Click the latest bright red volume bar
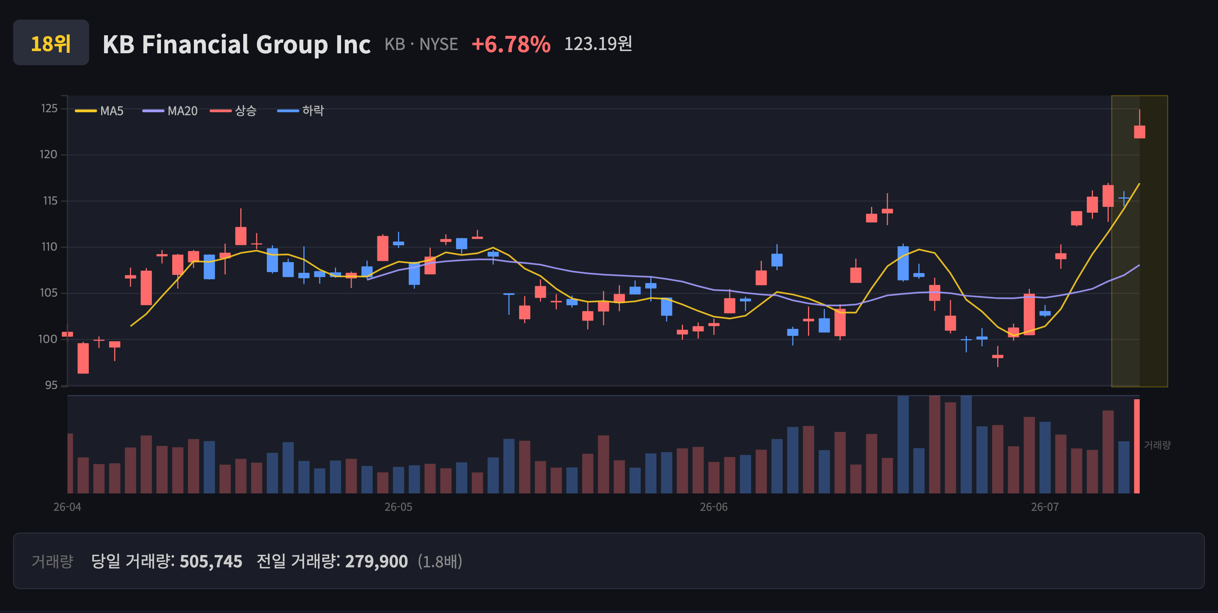Viewport: 1218px width, 613px height. coord(1137,446)
